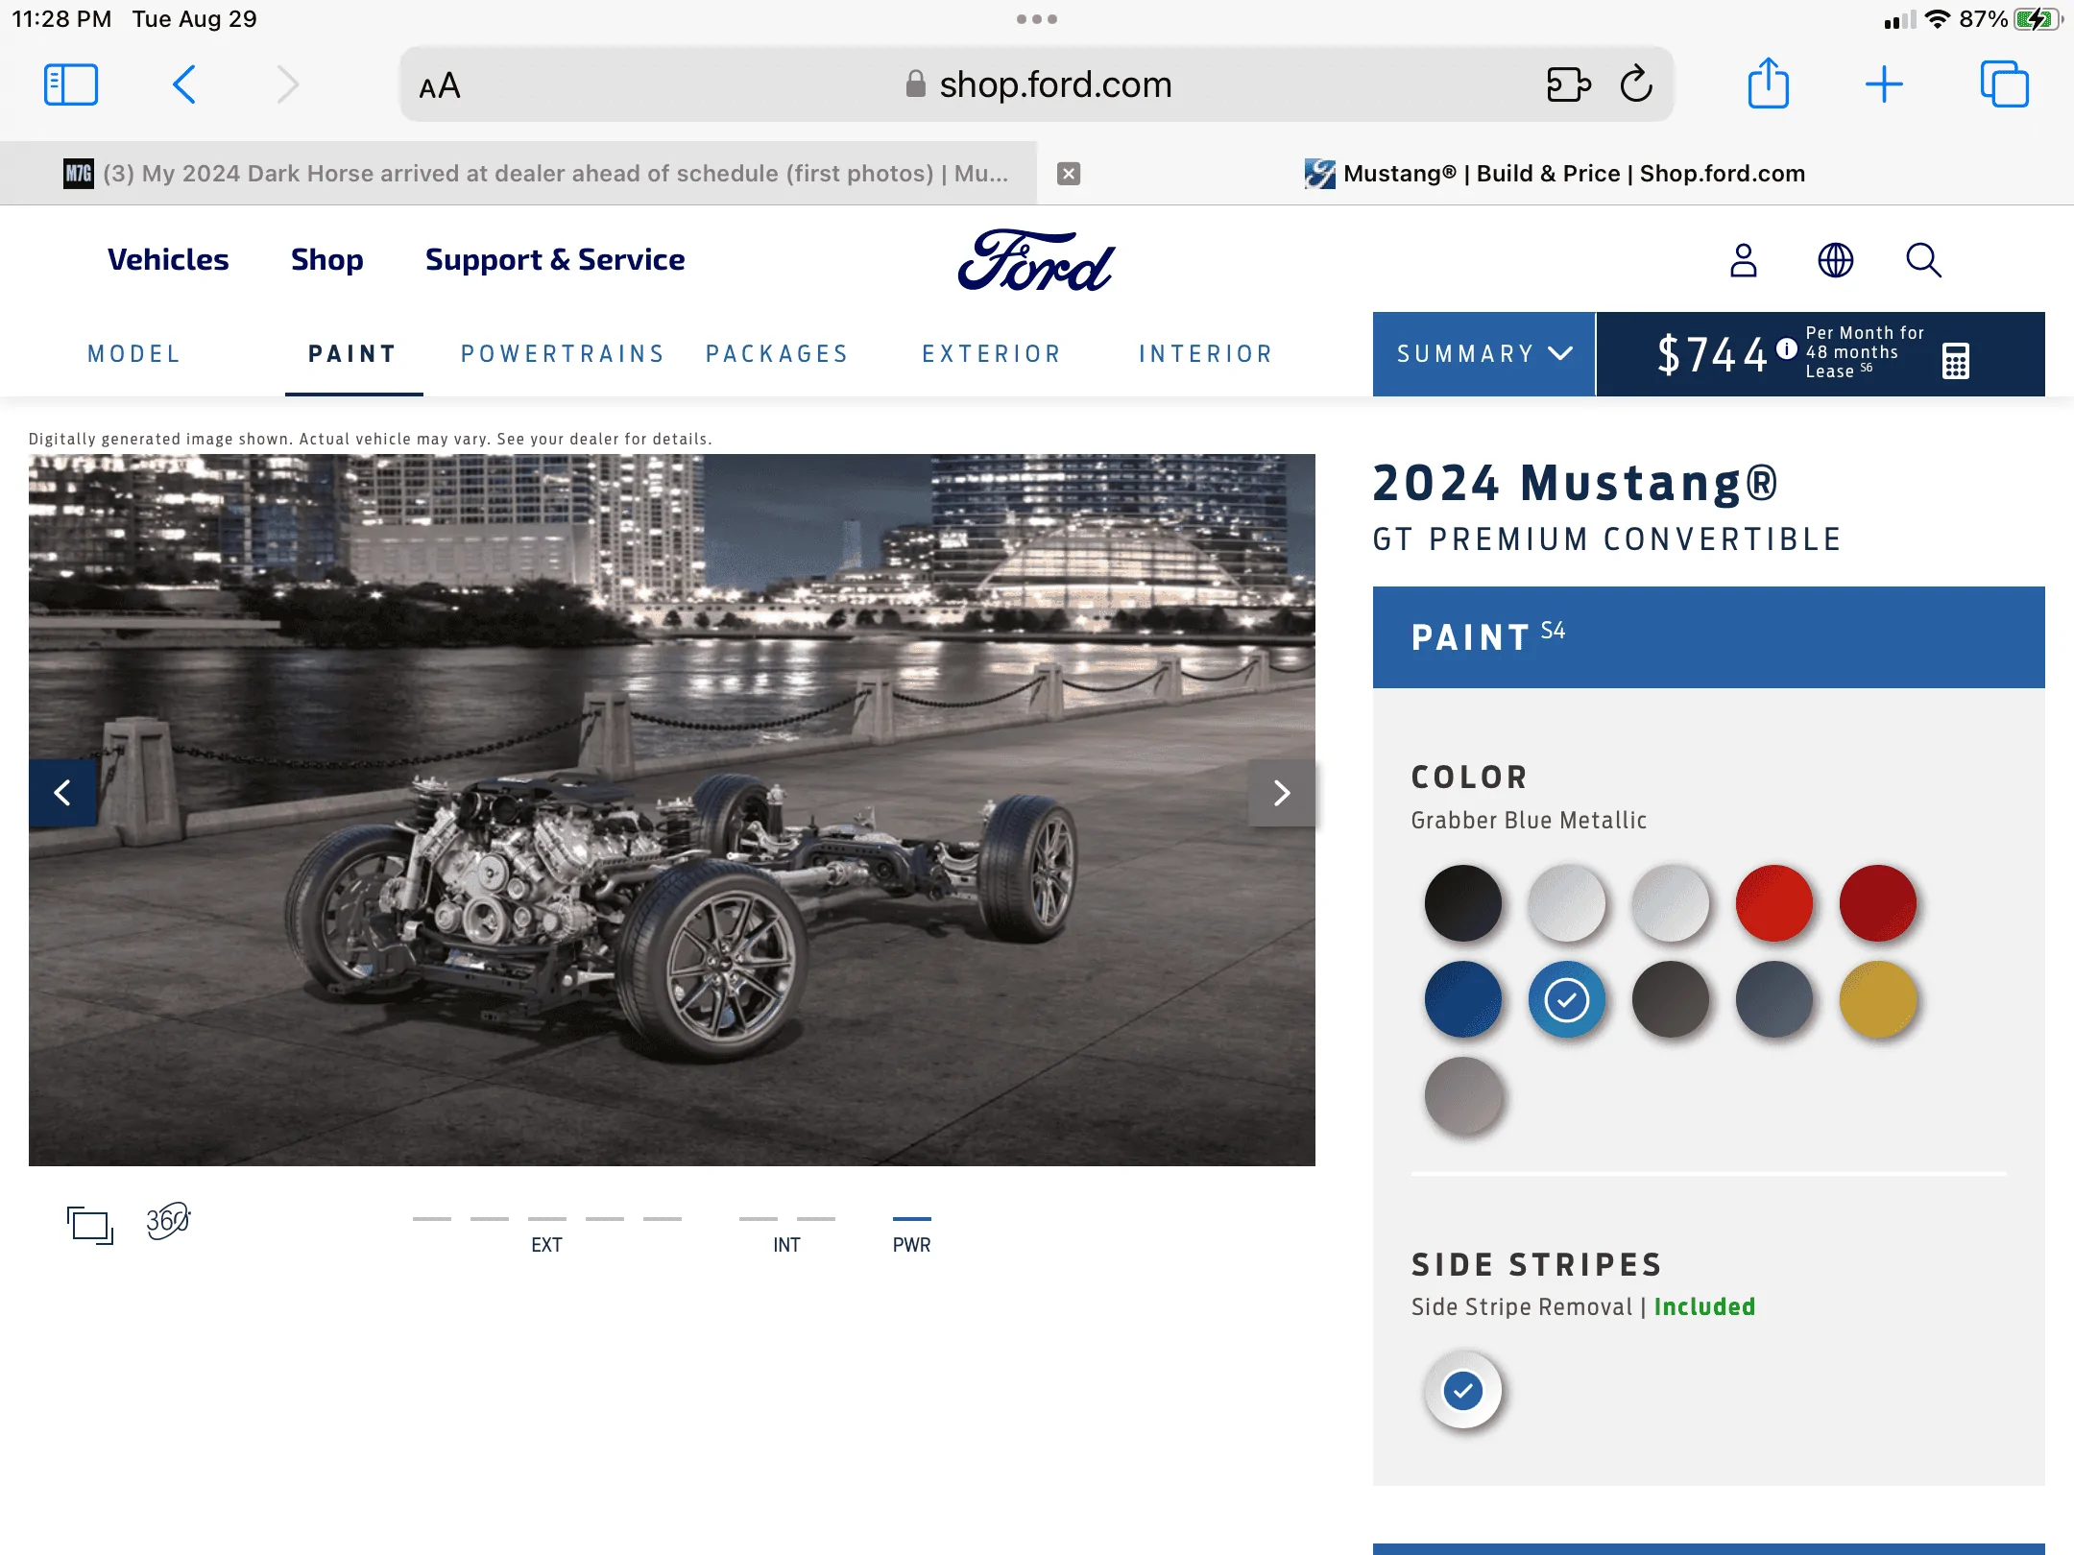The image size is (2074, 1555).
Task: Choose the second silver paint swatch
Action: tap(1671, 903)
